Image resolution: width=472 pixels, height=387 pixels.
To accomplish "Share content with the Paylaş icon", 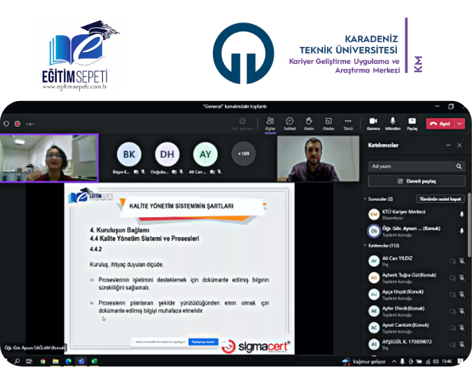I will click(412, 123).
